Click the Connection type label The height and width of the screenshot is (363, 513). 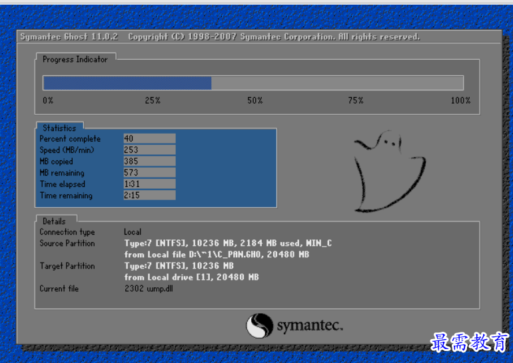point(67,232)
